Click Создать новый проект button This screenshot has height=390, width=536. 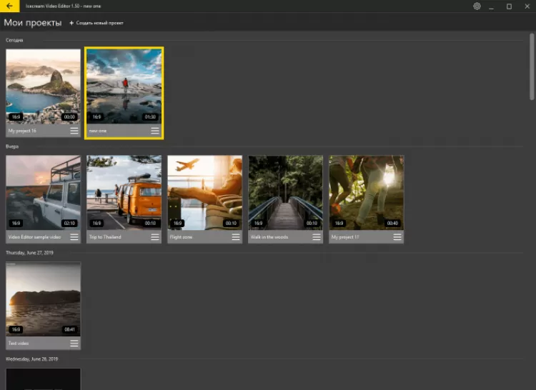point(96,24)
